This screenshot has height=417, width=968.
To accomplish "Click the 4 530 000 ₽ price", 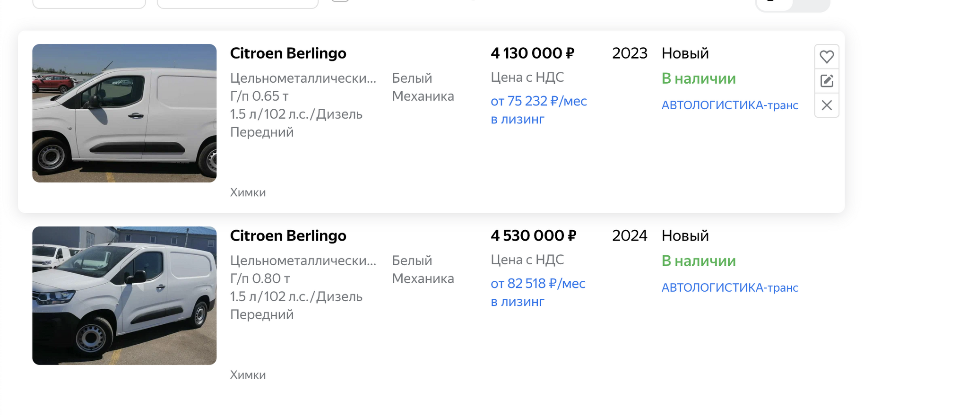I will pos(533,236).
